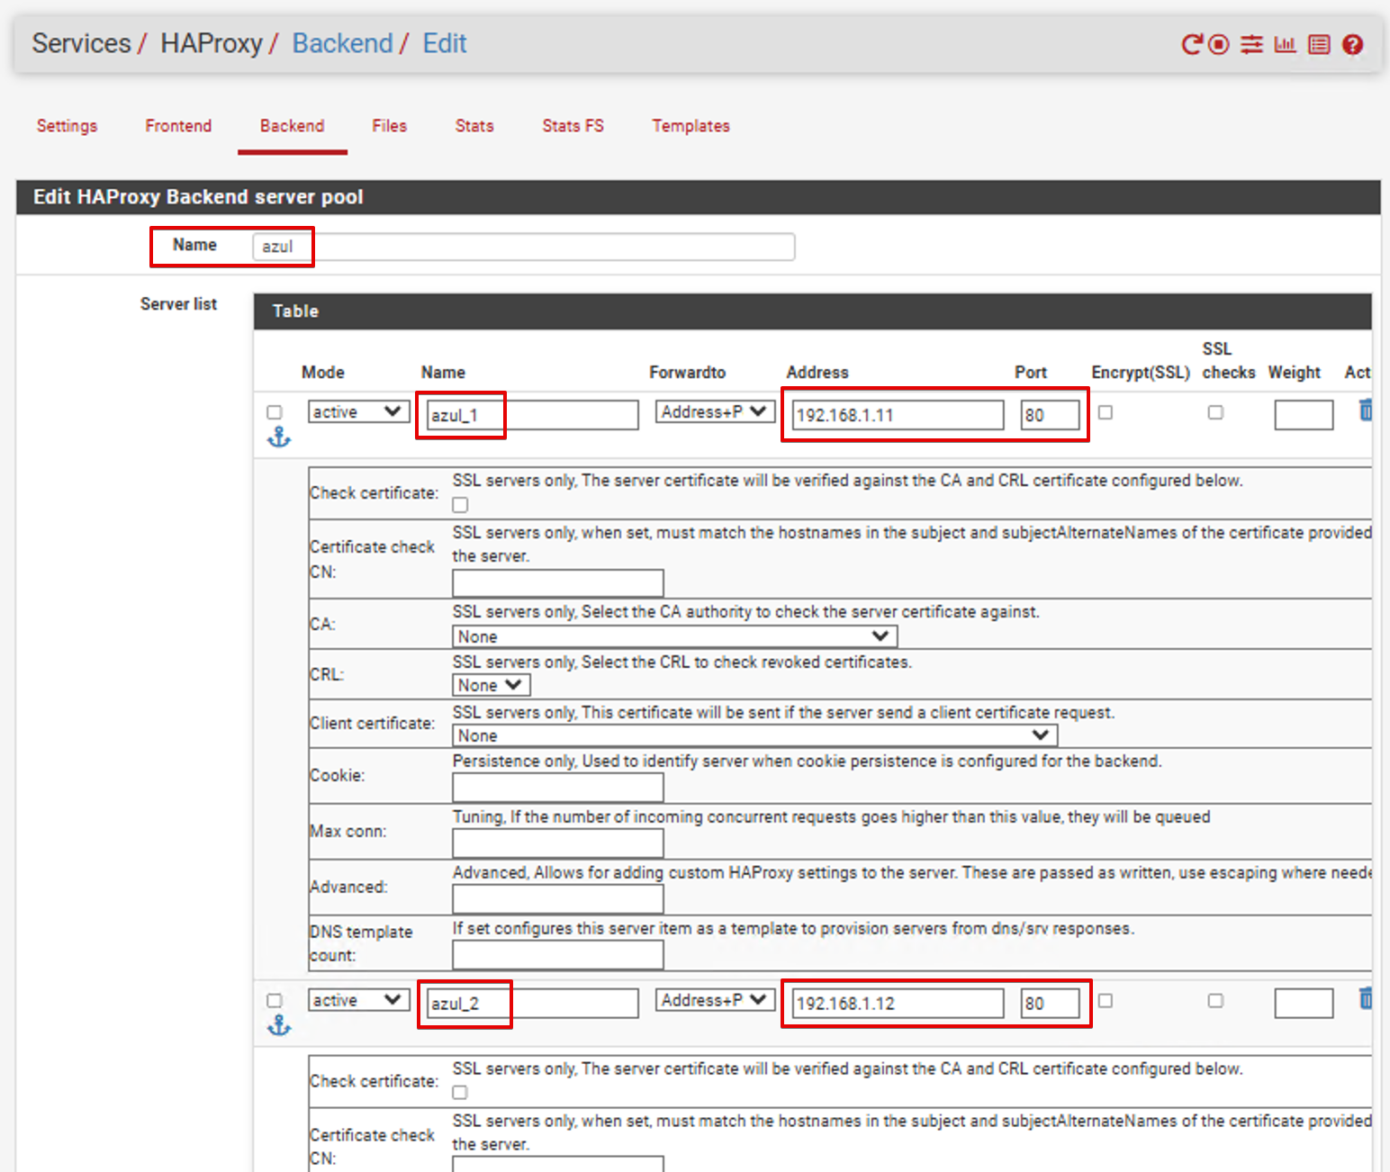This screenshot has width=1390, height=1172.
Task: Open the Templates tab
Action: [690, 126]
